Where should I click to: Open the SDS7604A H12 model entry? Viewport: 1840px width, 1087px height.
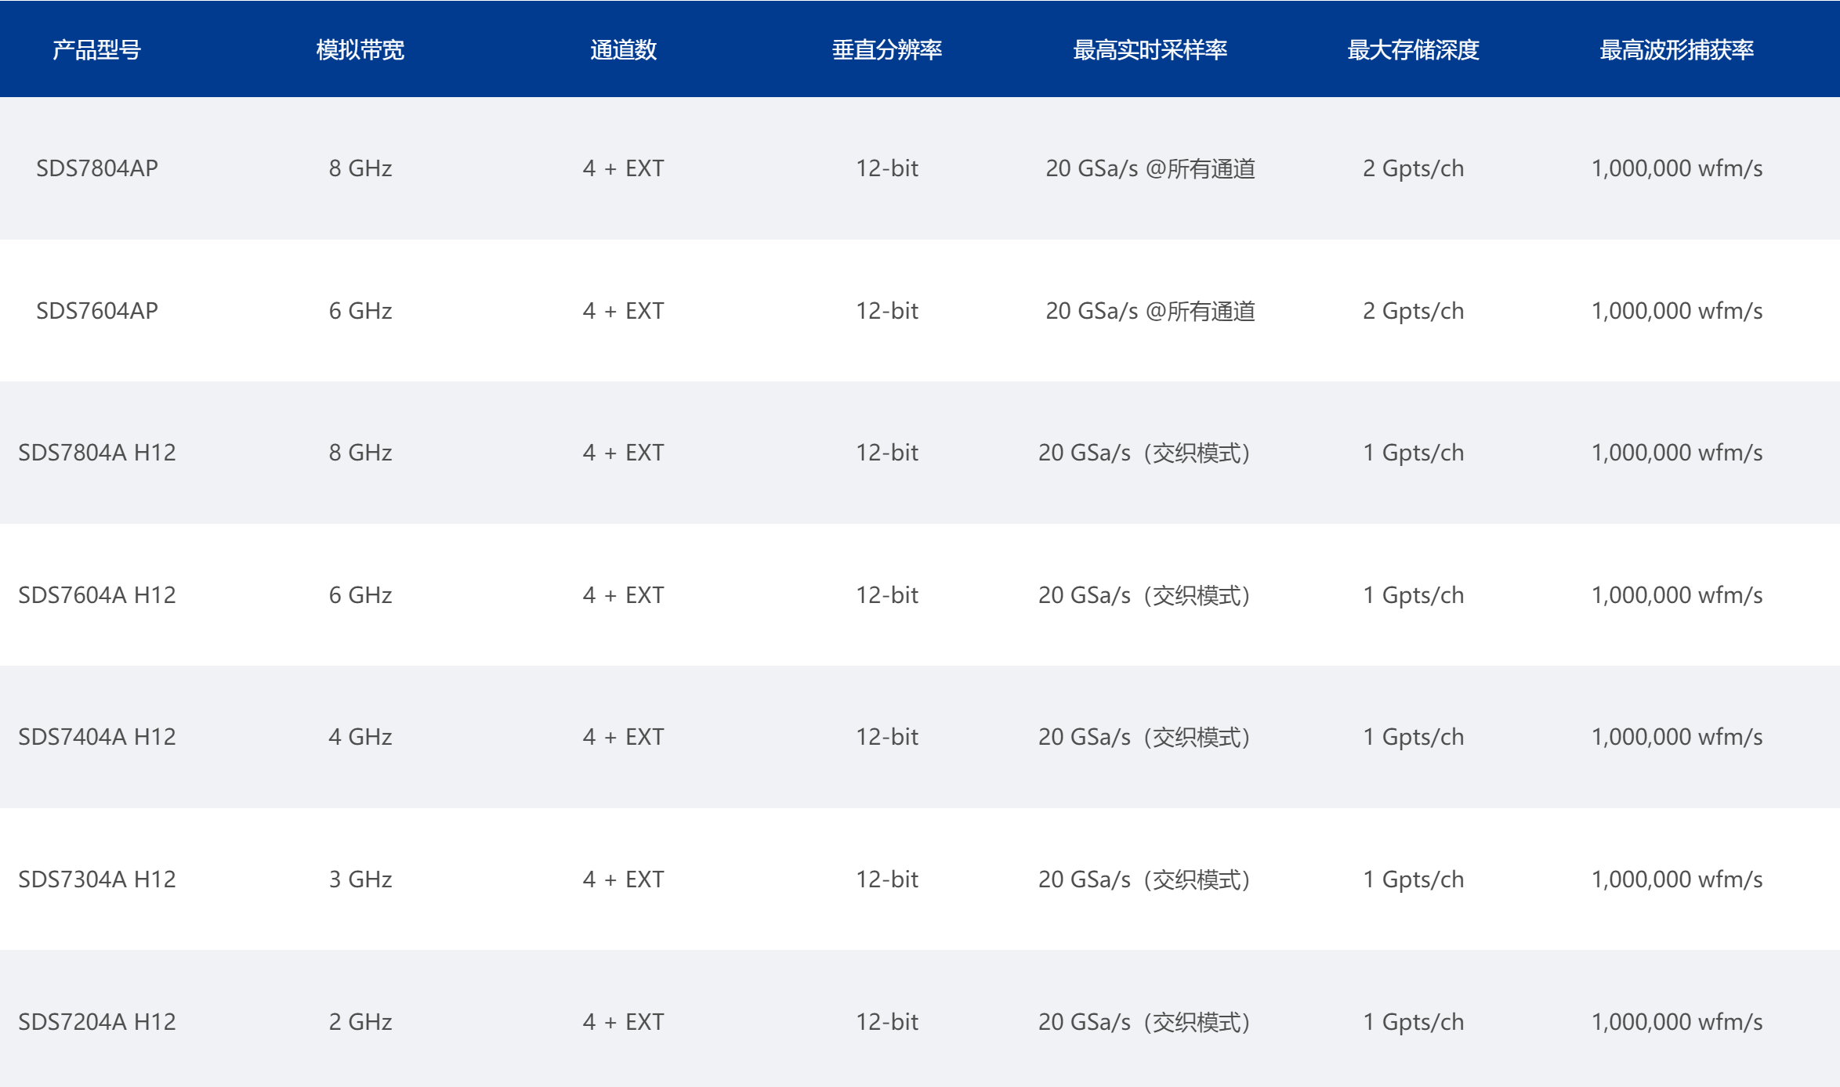coord(97,595)
